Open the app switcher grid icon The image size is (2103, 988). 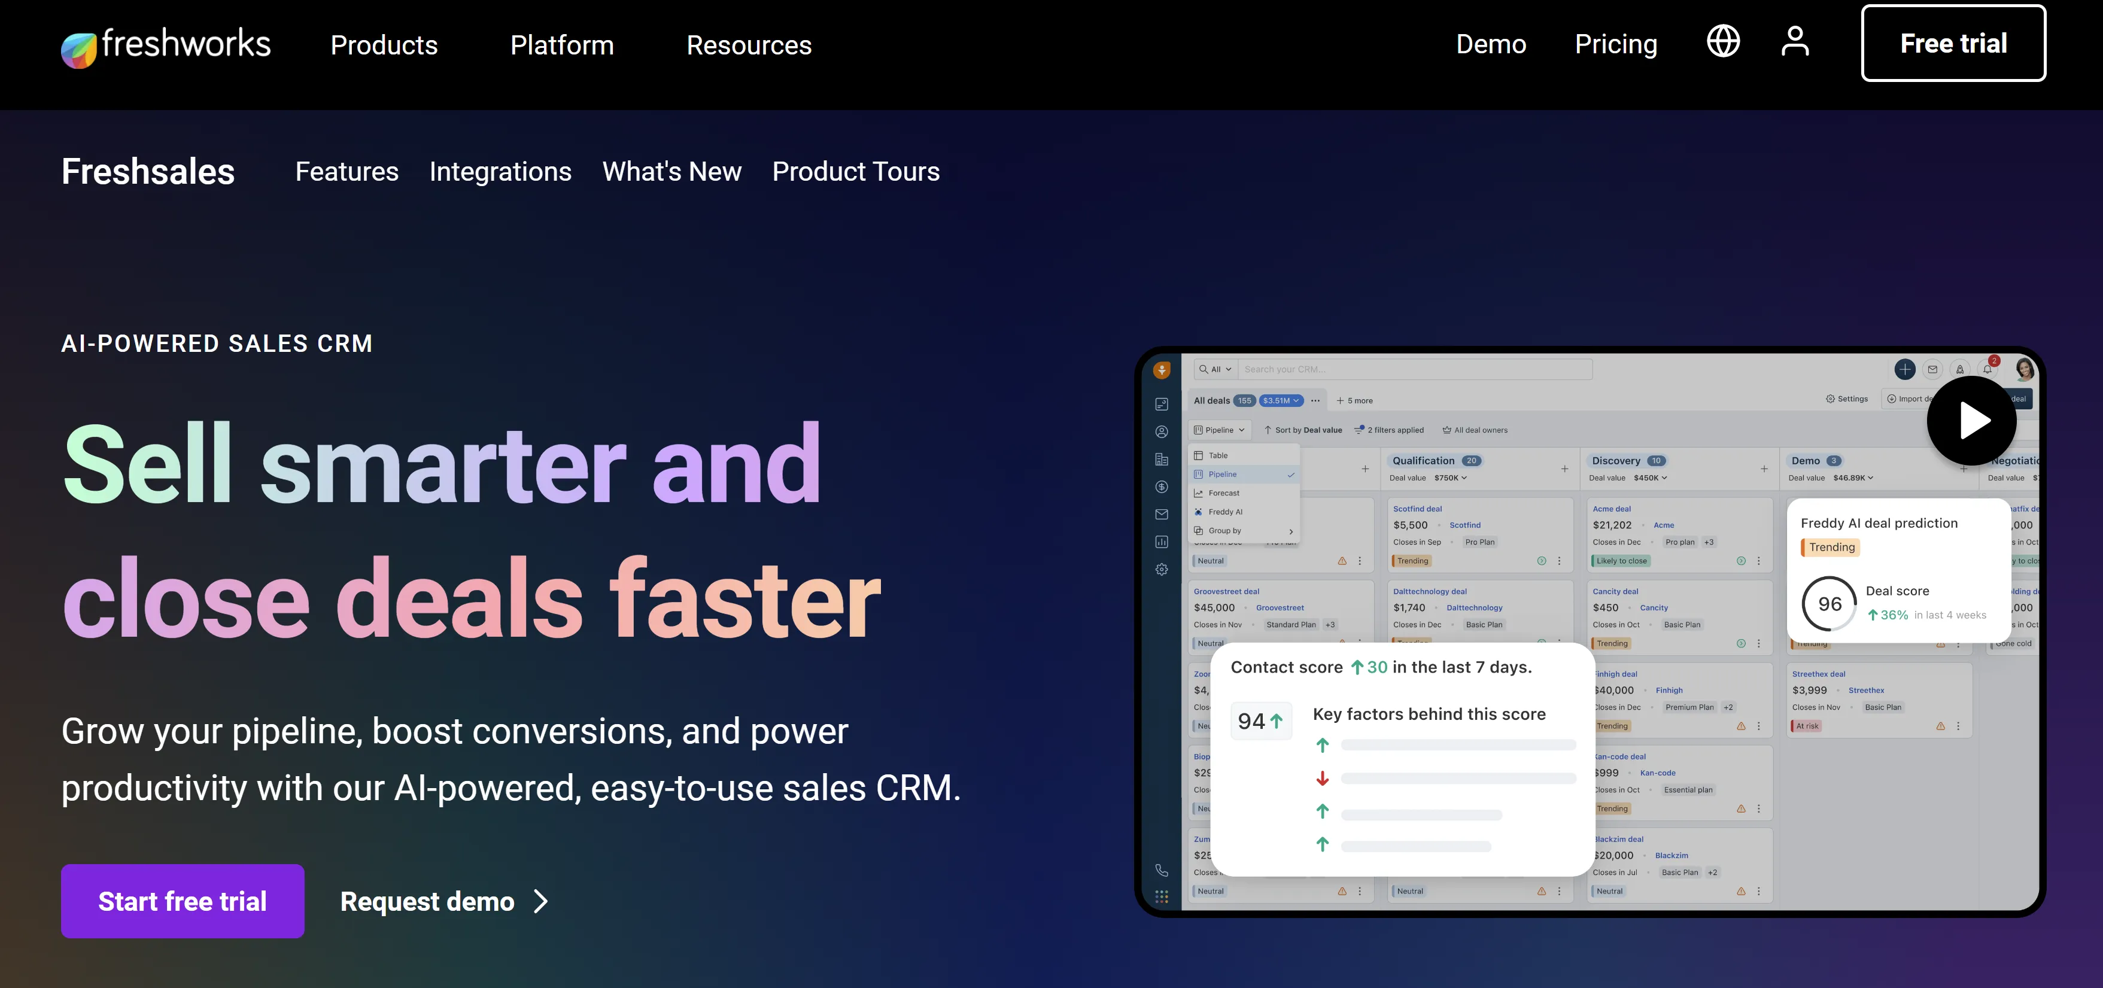tap(1162, 896)
